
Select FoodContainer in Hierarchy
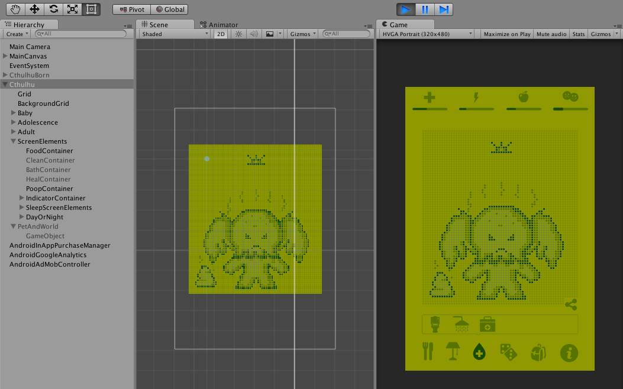(x=49, y=151)
